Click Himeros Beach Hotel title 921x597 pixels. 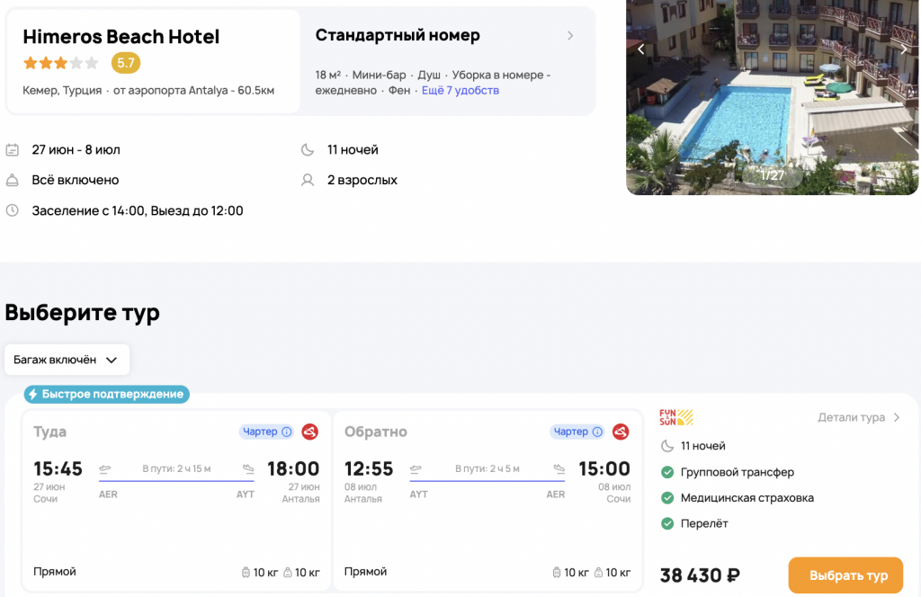pyautogui.click(x=121, y=36)
